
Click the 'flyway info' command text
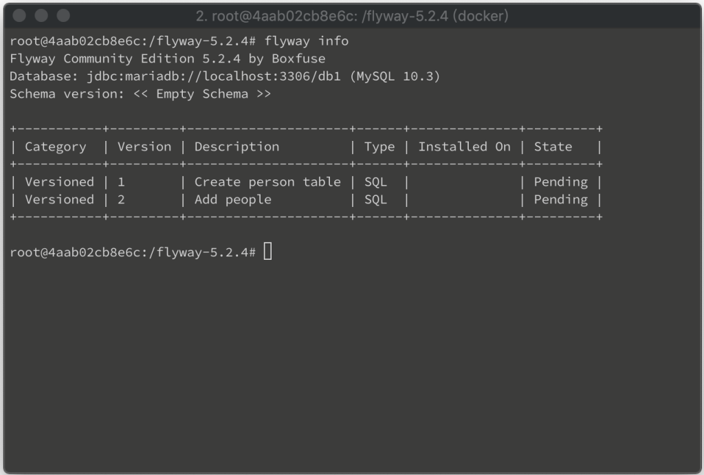coord(306,41)
